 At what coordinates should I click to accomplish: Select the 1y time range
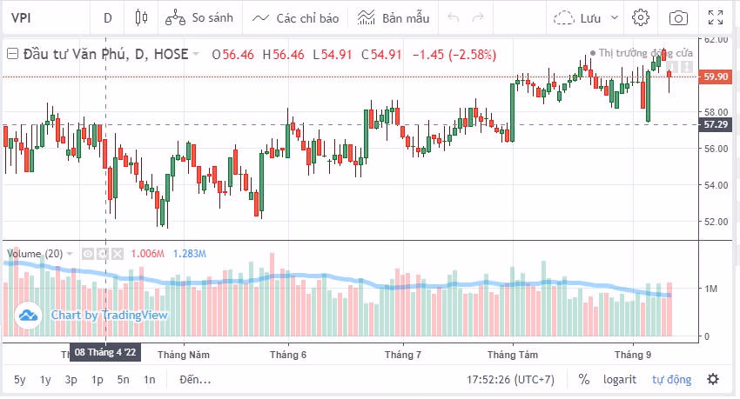(45, 379)
